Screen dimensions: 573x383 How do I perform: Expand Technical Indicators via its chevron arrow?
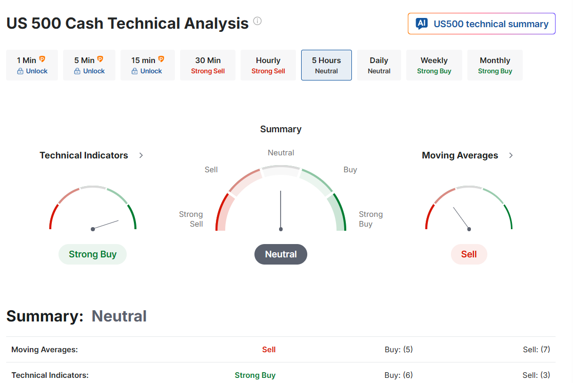coord(141,155)
